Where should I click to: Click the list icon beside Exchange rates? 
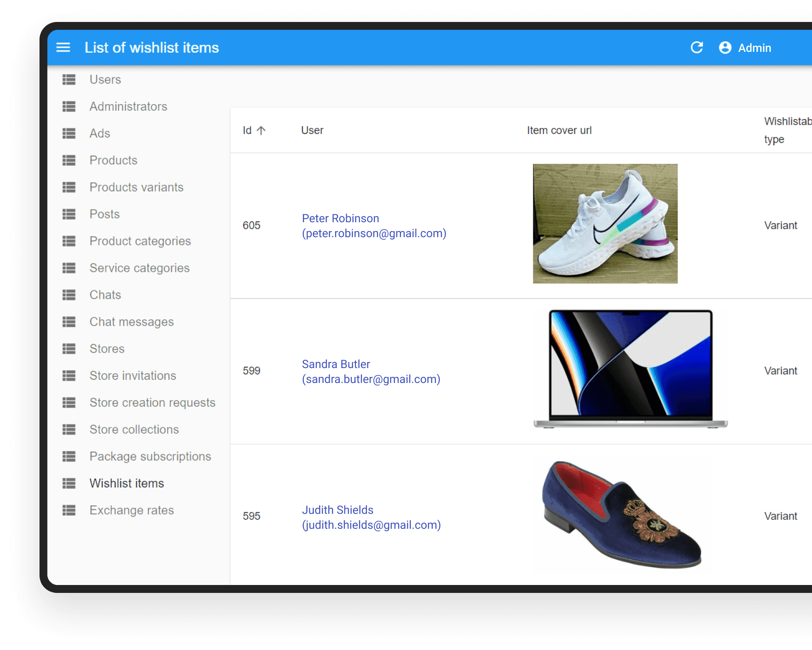tap(69, 510)
